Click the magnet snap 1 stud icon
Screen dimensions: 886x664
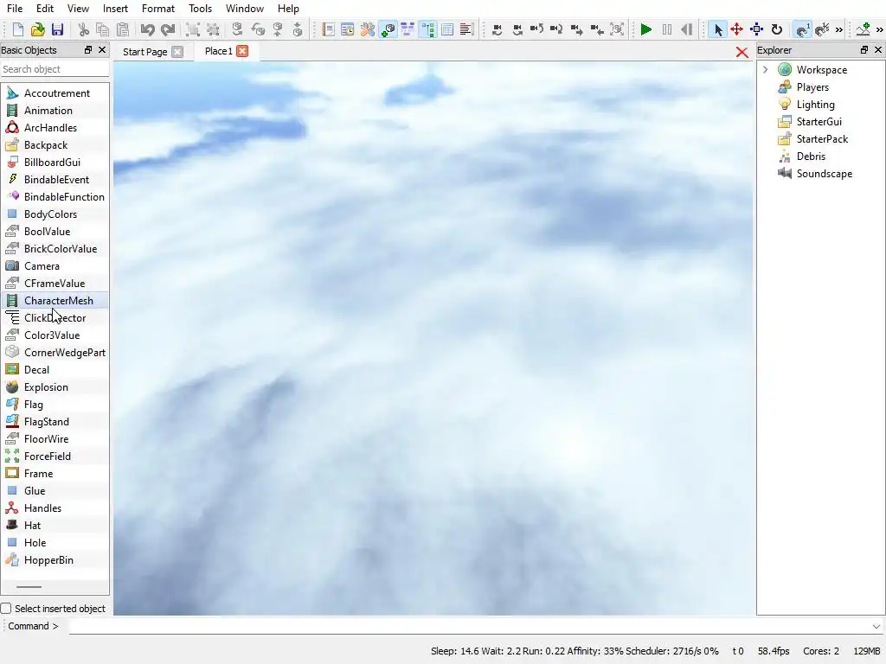(x=802, y=29)
